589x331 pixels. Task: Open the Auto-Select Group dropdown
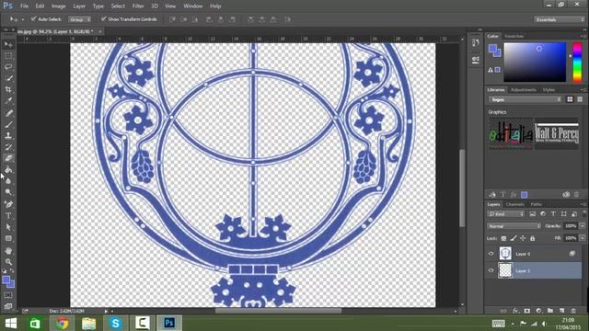pyautogui.click(x=80, y=19)
